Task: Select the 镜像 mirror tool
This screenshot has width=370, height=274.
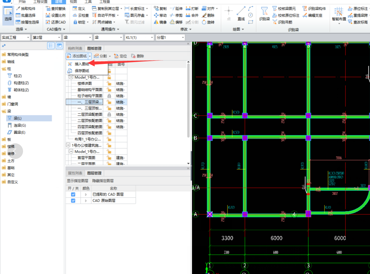Action: tap(160, 22)
